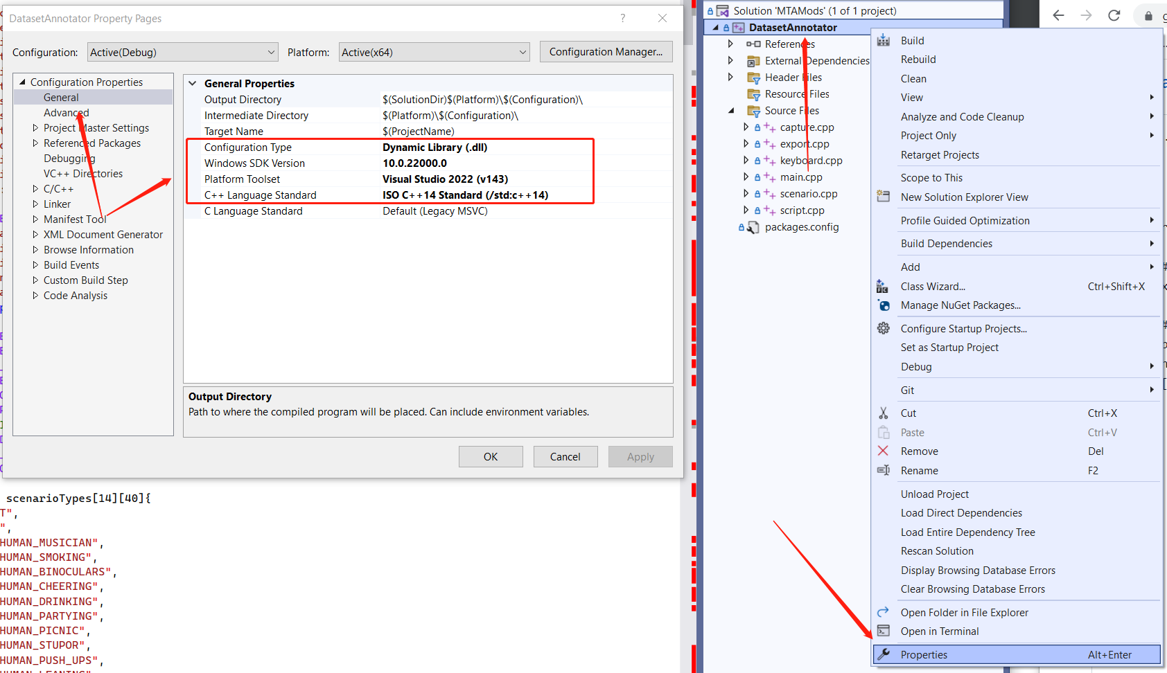1167x673 pixels.
Task: Click the New Solution Explorer View icon
Action: 884,197
